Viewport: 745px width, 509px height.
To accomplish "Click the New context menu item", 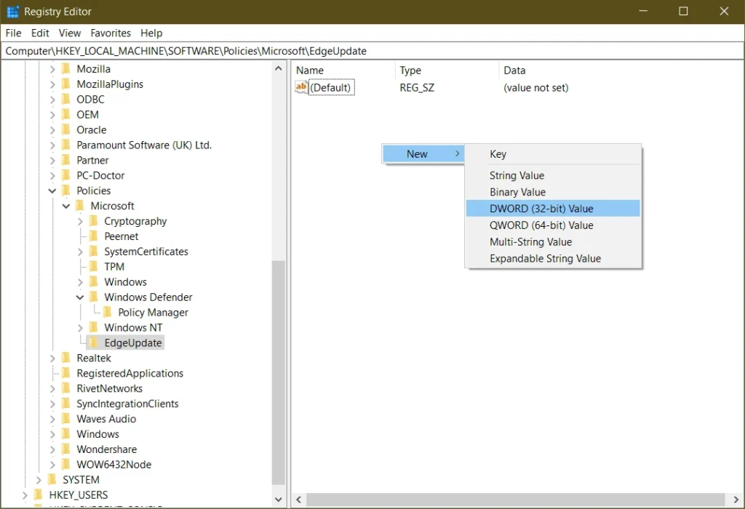I will coord(423,154).
